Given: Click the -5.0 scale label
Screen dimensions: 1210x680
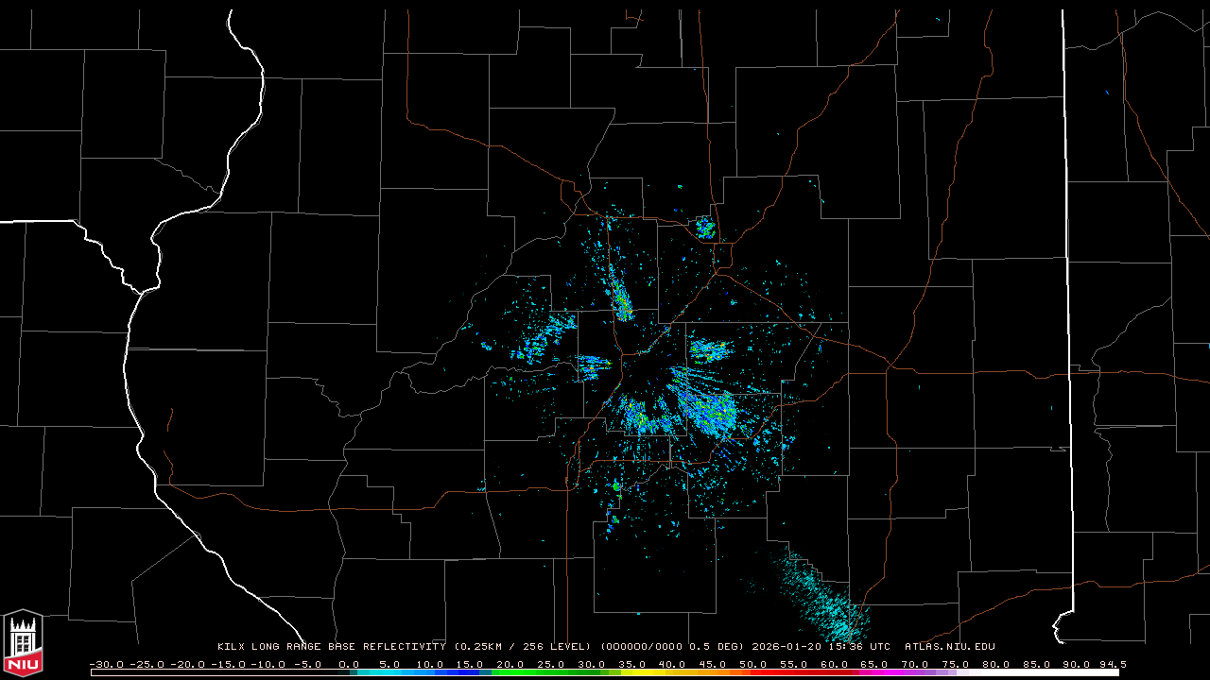Looking at the screenshot, I should [x=308, y=664].
